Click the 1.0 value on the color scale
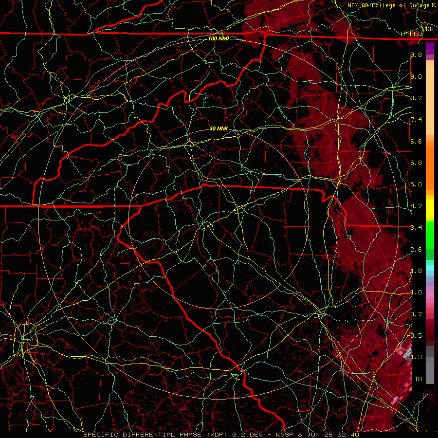Screen dimensions: 438x438 pyautogui.click(x=416, y=292)
